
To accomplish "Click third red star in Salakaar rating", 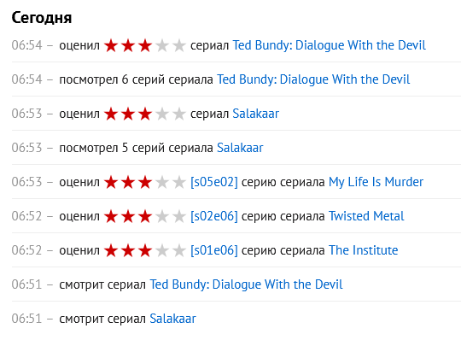I will click(145, 114).
